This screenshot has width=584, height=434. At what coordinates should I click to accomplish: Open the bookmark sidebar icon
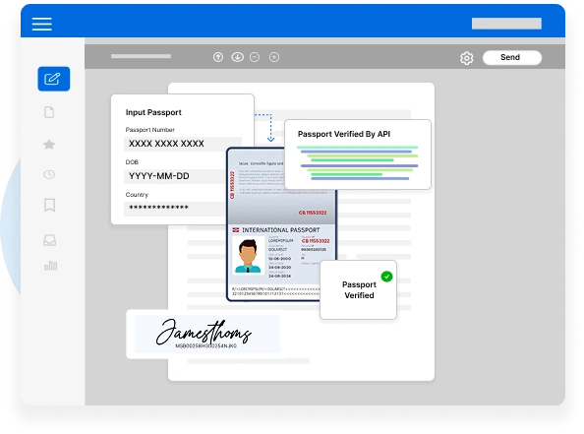tap(49, 205)
